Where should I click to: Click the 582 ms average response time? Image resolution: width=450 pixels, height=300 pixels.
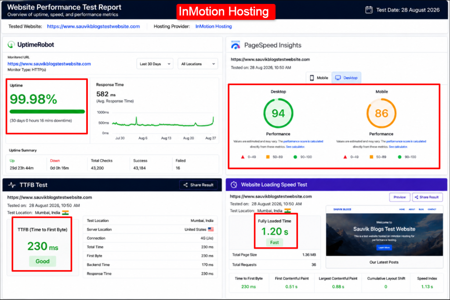pos(106,94)
